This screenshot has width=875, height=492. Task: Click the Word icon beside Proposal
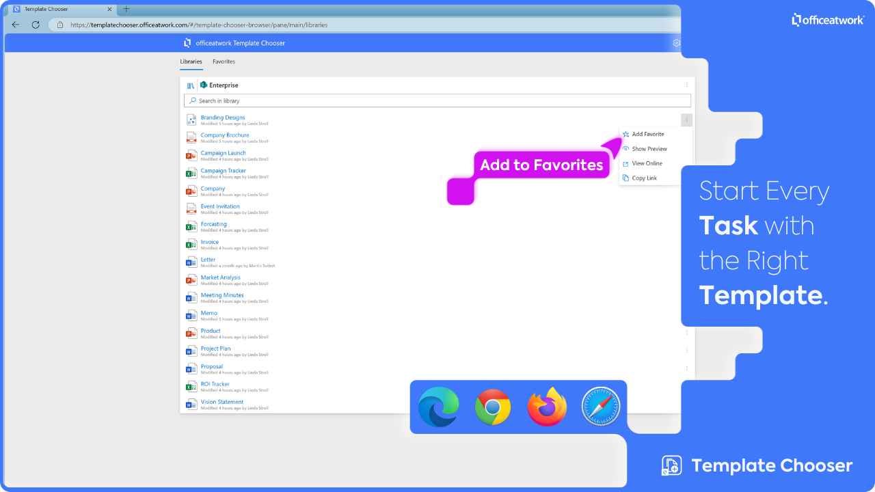191,369
